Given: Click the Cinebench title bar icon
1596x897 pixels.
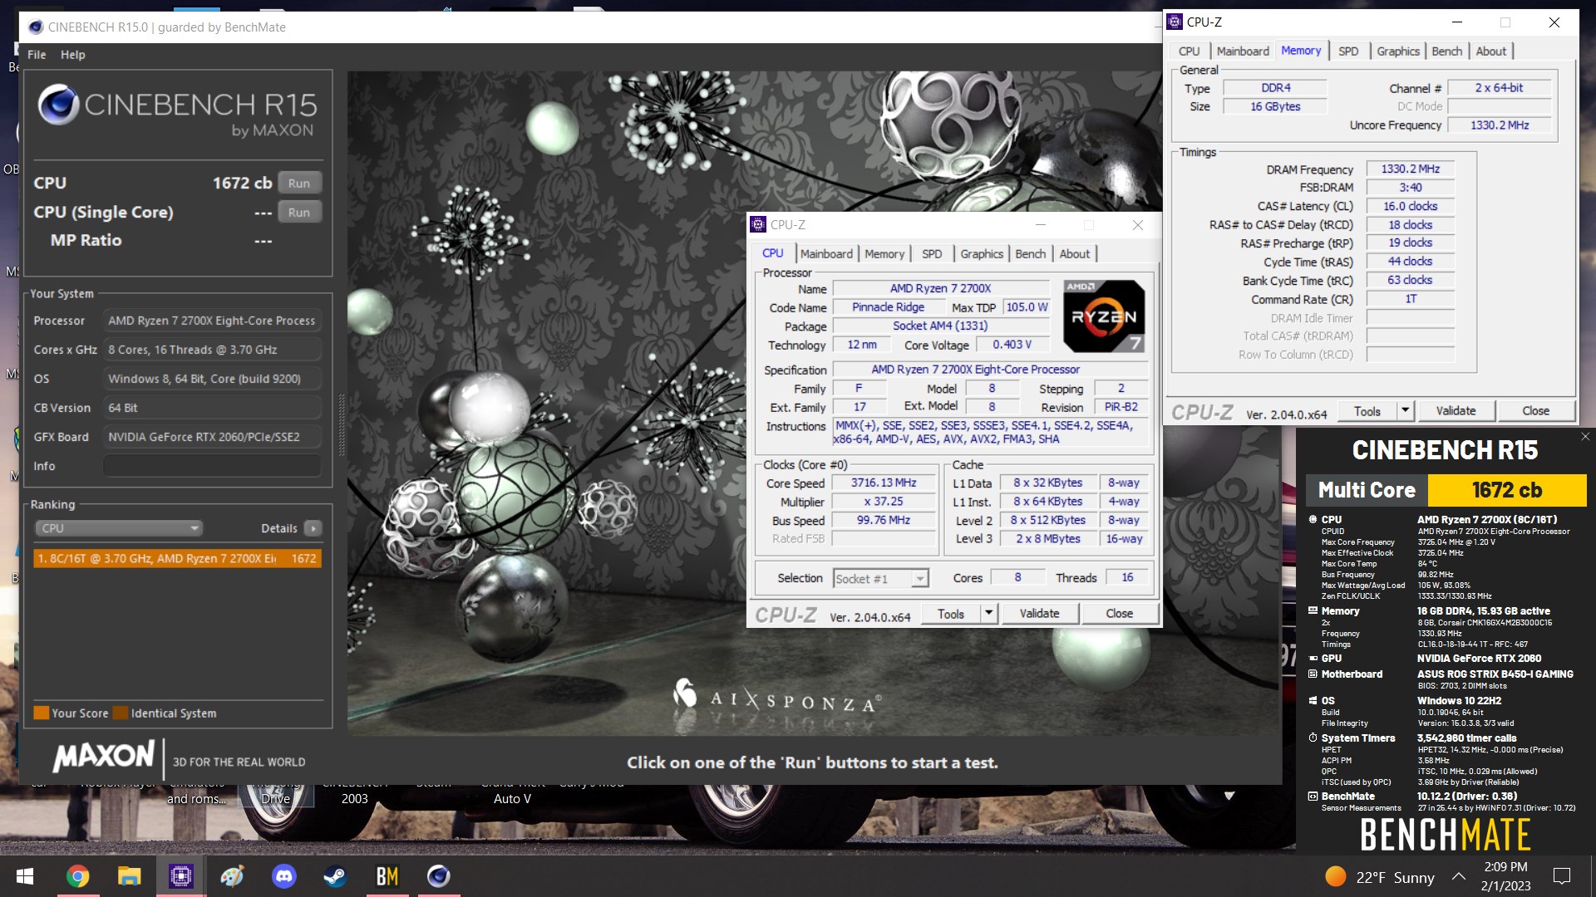Looking at the screenshot, I should coord(36,27).
